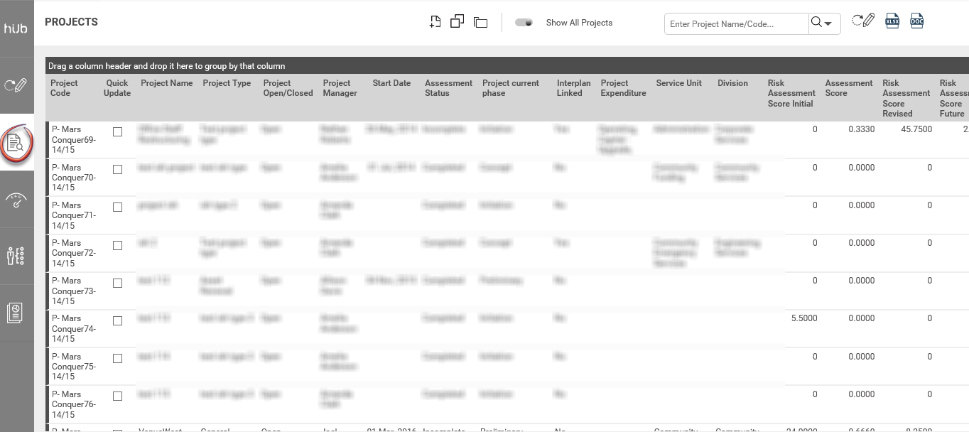Sort by the Project Code column header
This screenshot has height=432, width=969.
(x=65, y=88)
